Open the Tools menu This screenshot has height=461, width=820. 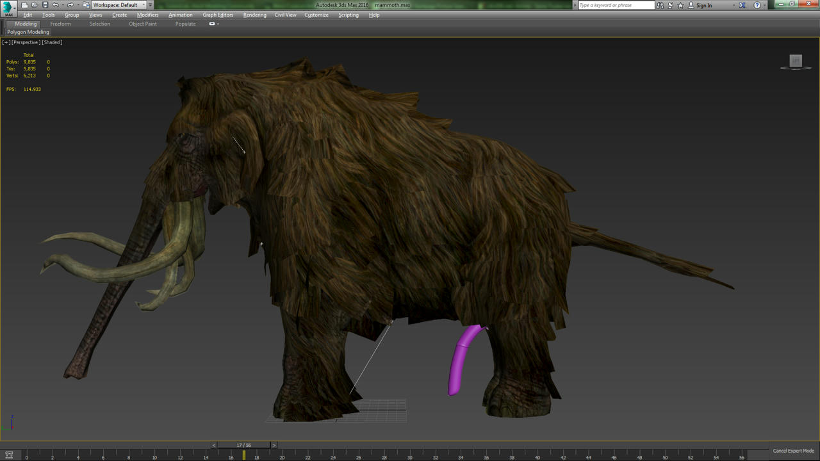click(x=49, y=15)
